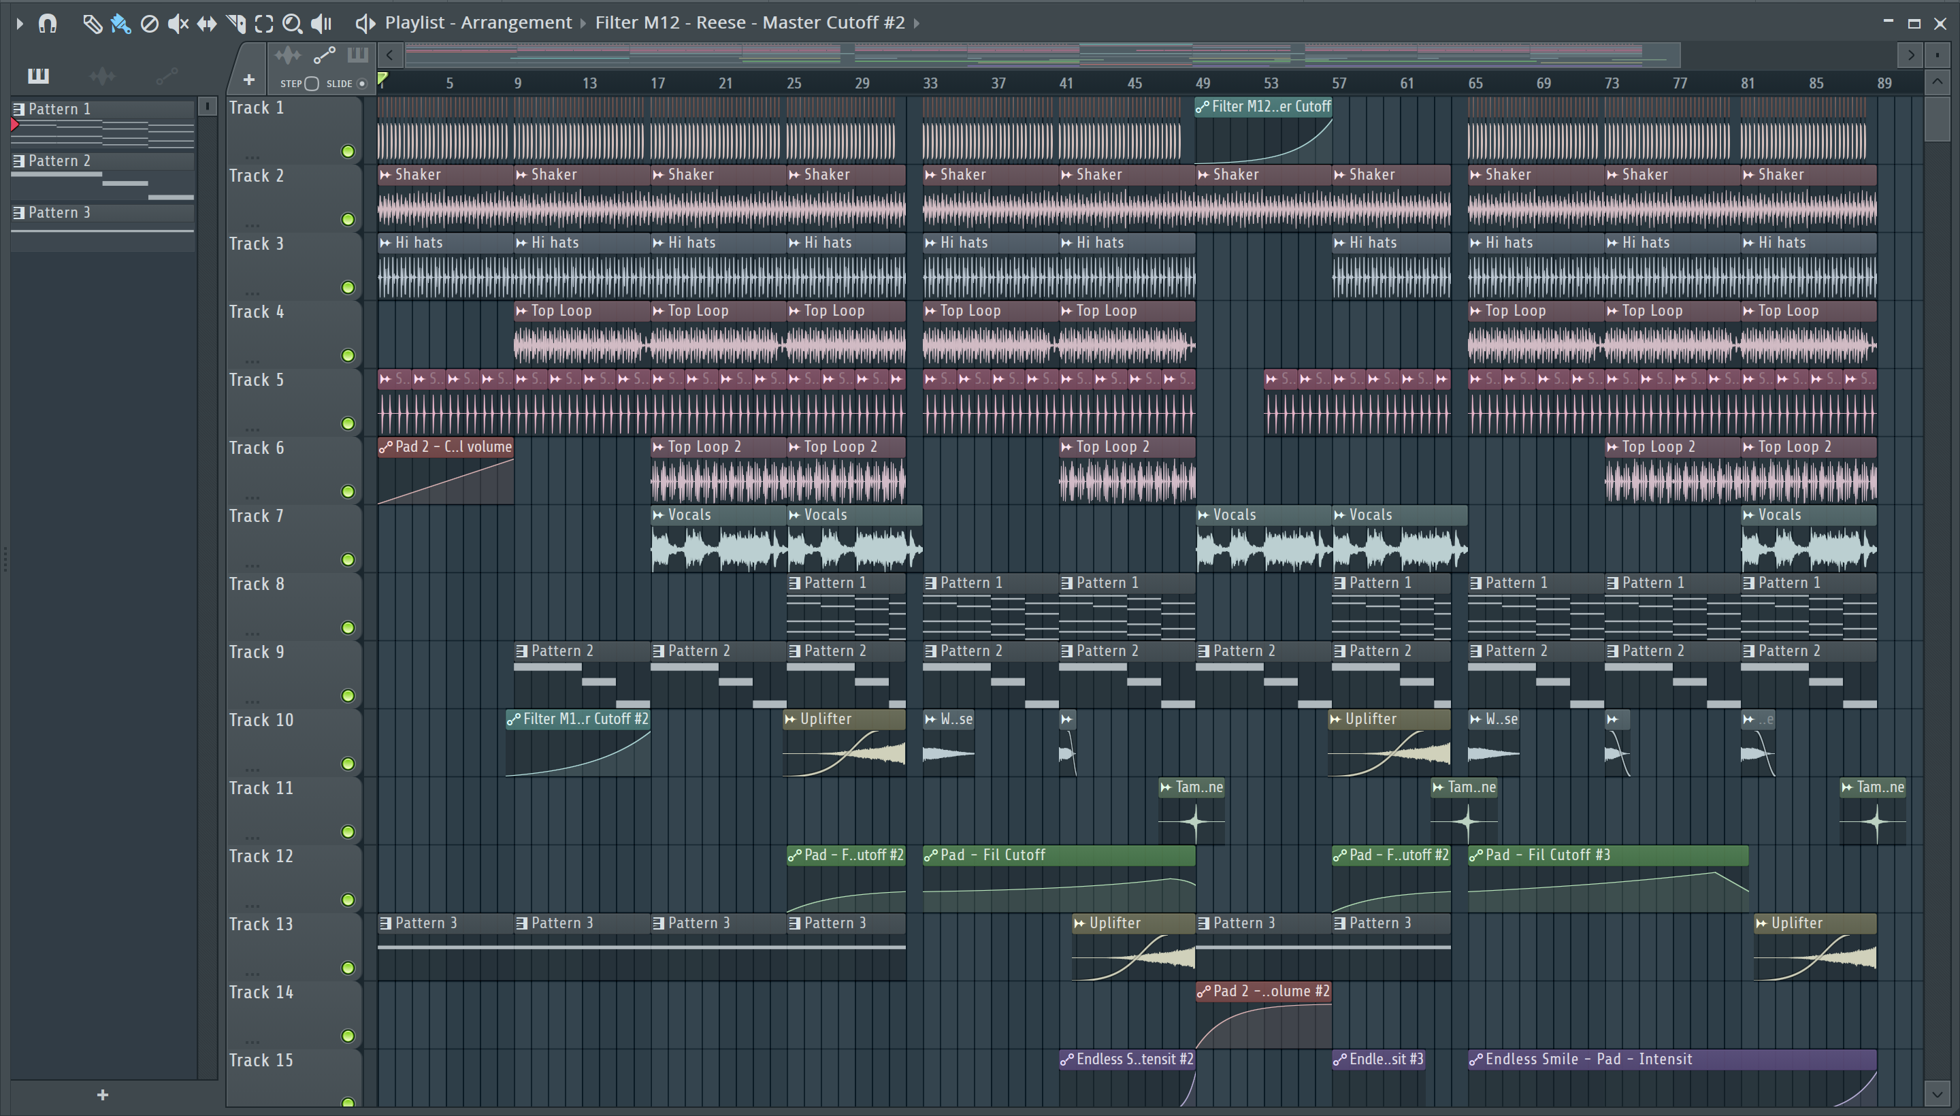The width and height of the screenshot is (1960, 1116).
Task: Click the song overview minimap strip
Action: (1043, 55)
